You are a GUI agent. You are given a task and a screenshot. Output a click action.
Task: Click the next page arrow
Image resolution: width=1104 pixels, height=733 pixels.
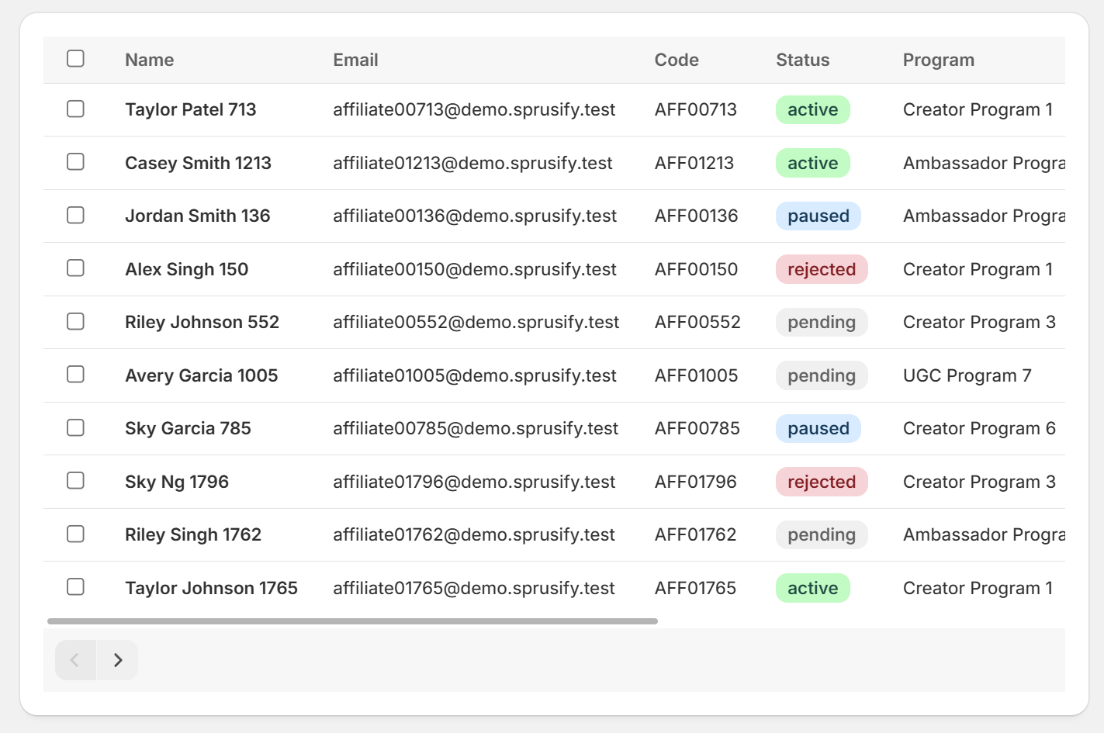118,659
